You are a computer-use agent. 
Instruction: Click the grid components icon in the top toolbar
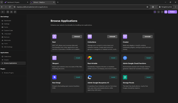click(x=15, y=12)
